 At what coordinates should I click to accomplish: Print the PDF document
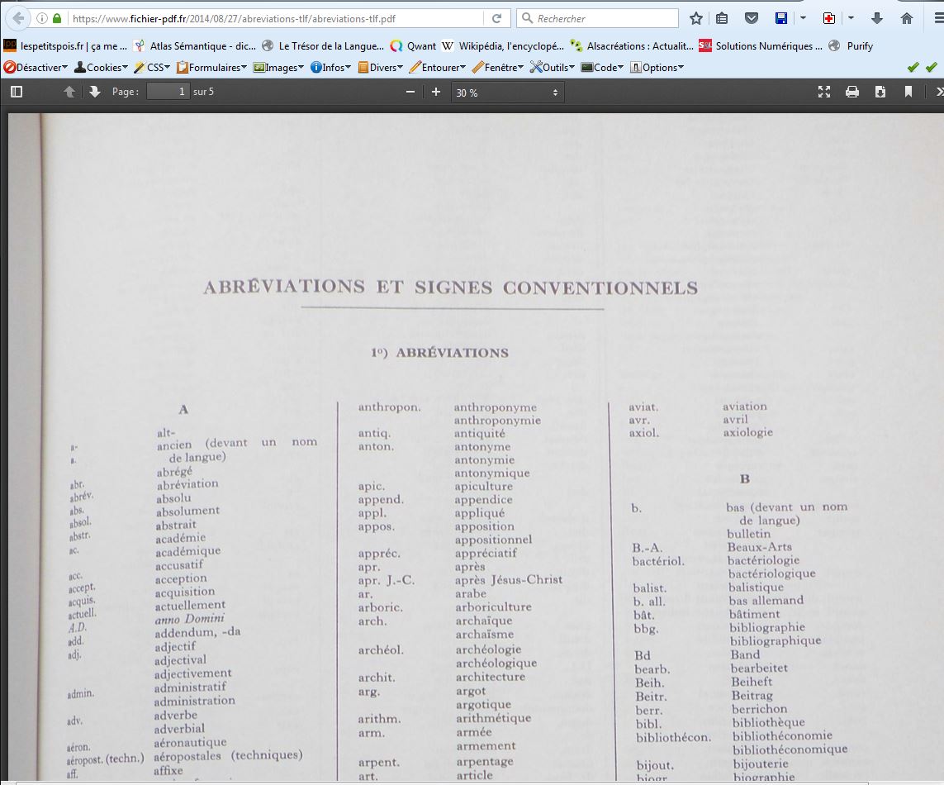pyautogui.click(x=851, y=92)
